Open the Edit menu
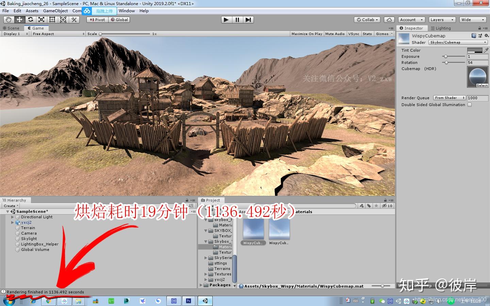Image resolution: width=490 pixels, height=306 pixels. pos(17,11)
